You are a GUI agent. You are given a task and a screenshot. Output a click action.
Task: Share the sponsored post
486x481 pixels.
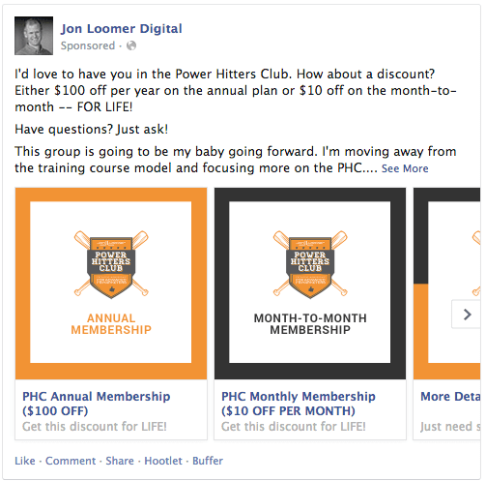pyautogui.click(x=120, y=461)
